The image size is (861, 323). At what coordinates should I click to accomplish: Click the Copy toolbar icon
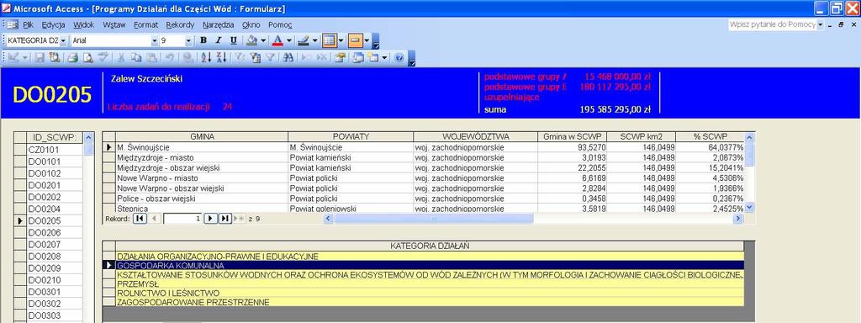(x=136, y=57)
